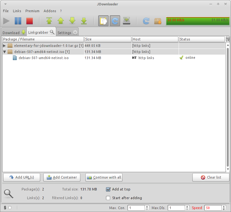Image resolution: width=231 pixels, height=212 pixels.
Task: Select elementary-for-jdownloader-1.0.tar.gz package row
Action: 114,46
